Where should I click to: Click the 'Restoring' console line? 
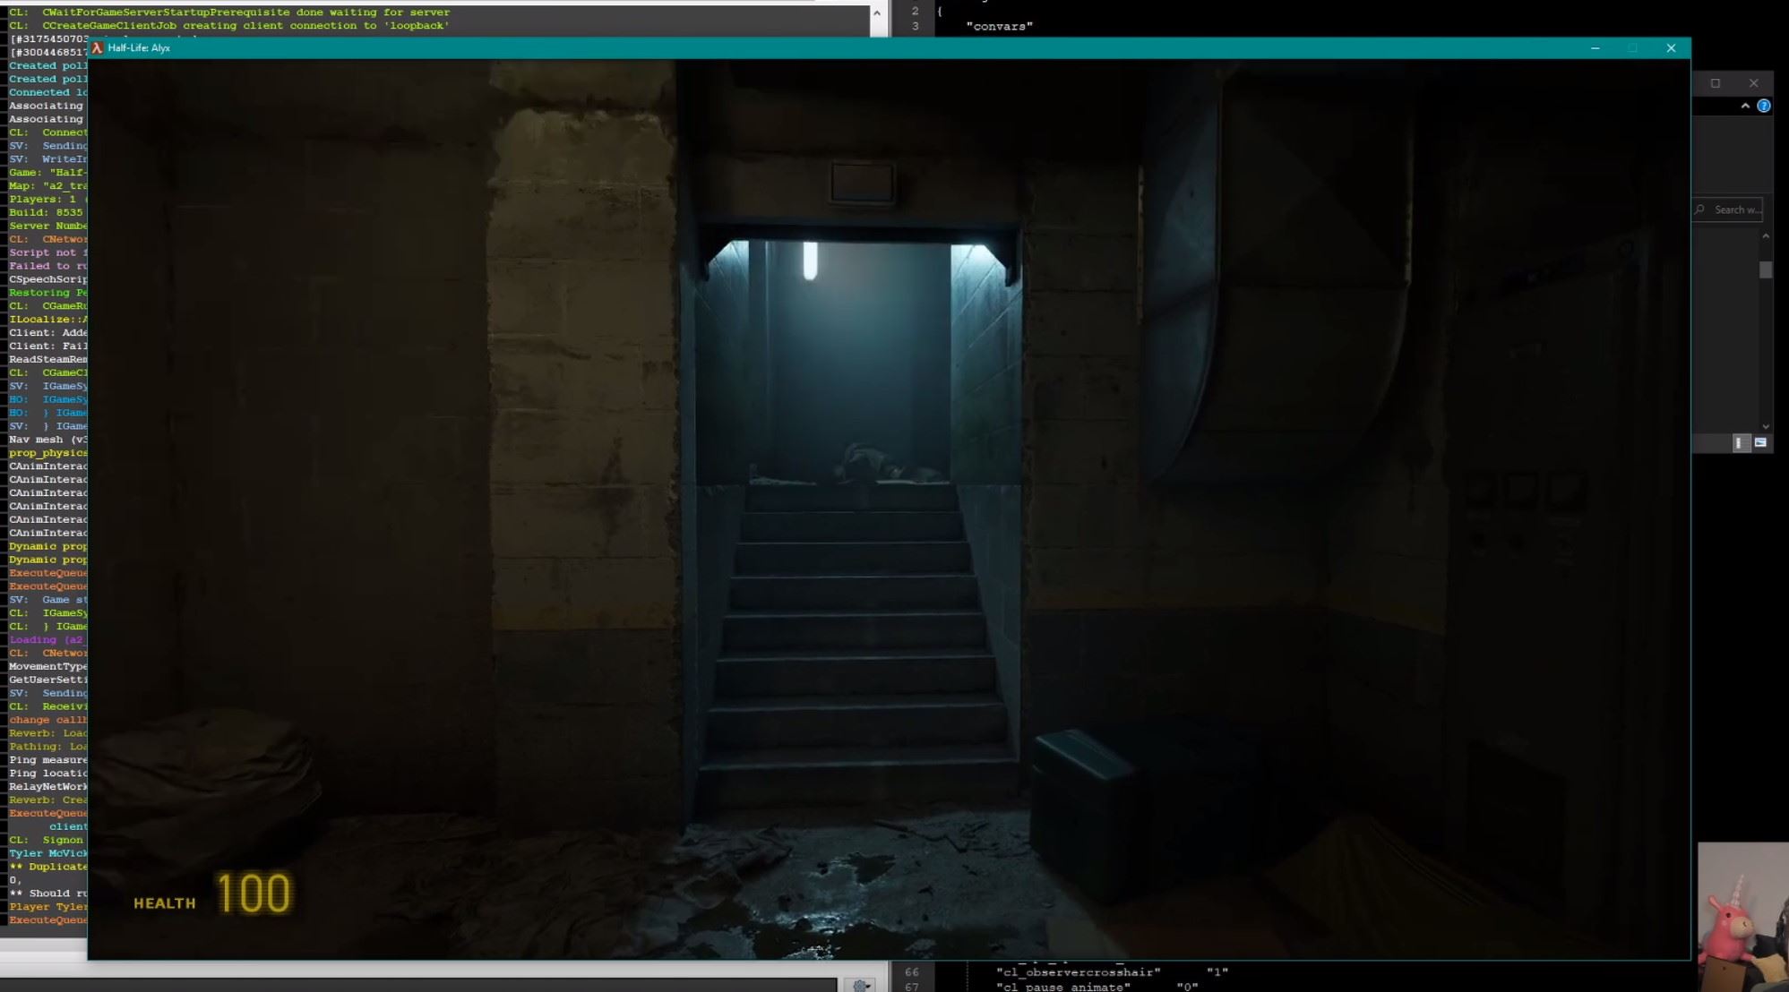[x=48, y=293]
